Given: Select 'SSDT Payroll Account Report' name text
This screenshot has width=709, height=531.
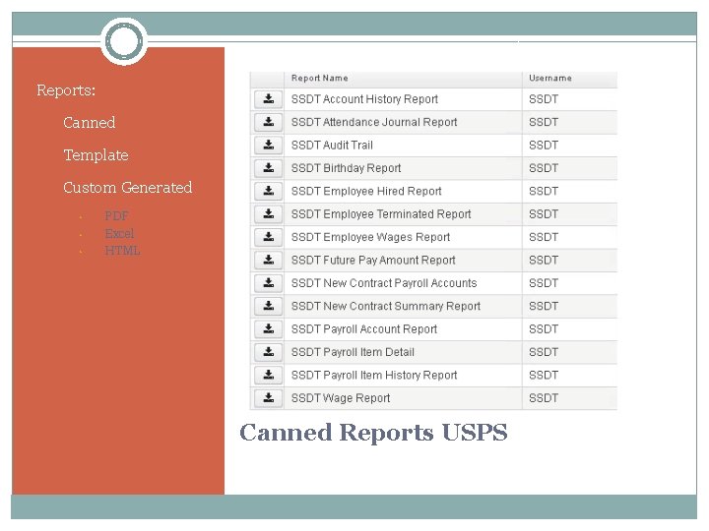Looking at the screenshot, I should [x=364, y=329].
